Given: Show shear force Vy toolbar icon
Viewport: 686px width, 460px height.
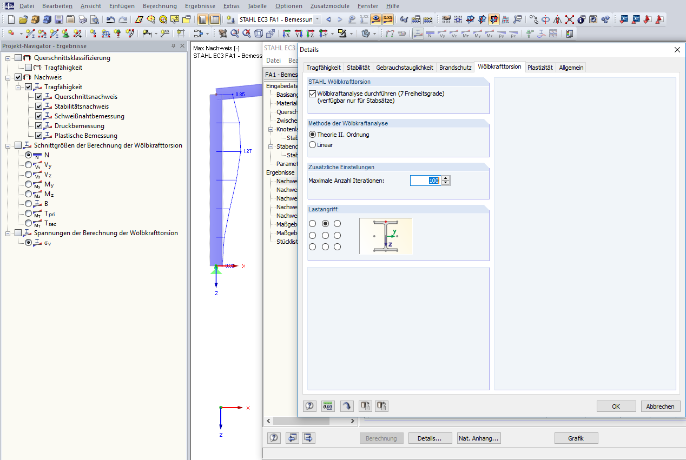Looking at the screenshot, I should pyautogui.click(x=443, y=34).
